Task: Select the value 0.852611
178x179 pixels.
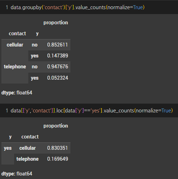Action: [x=57, y=45]
